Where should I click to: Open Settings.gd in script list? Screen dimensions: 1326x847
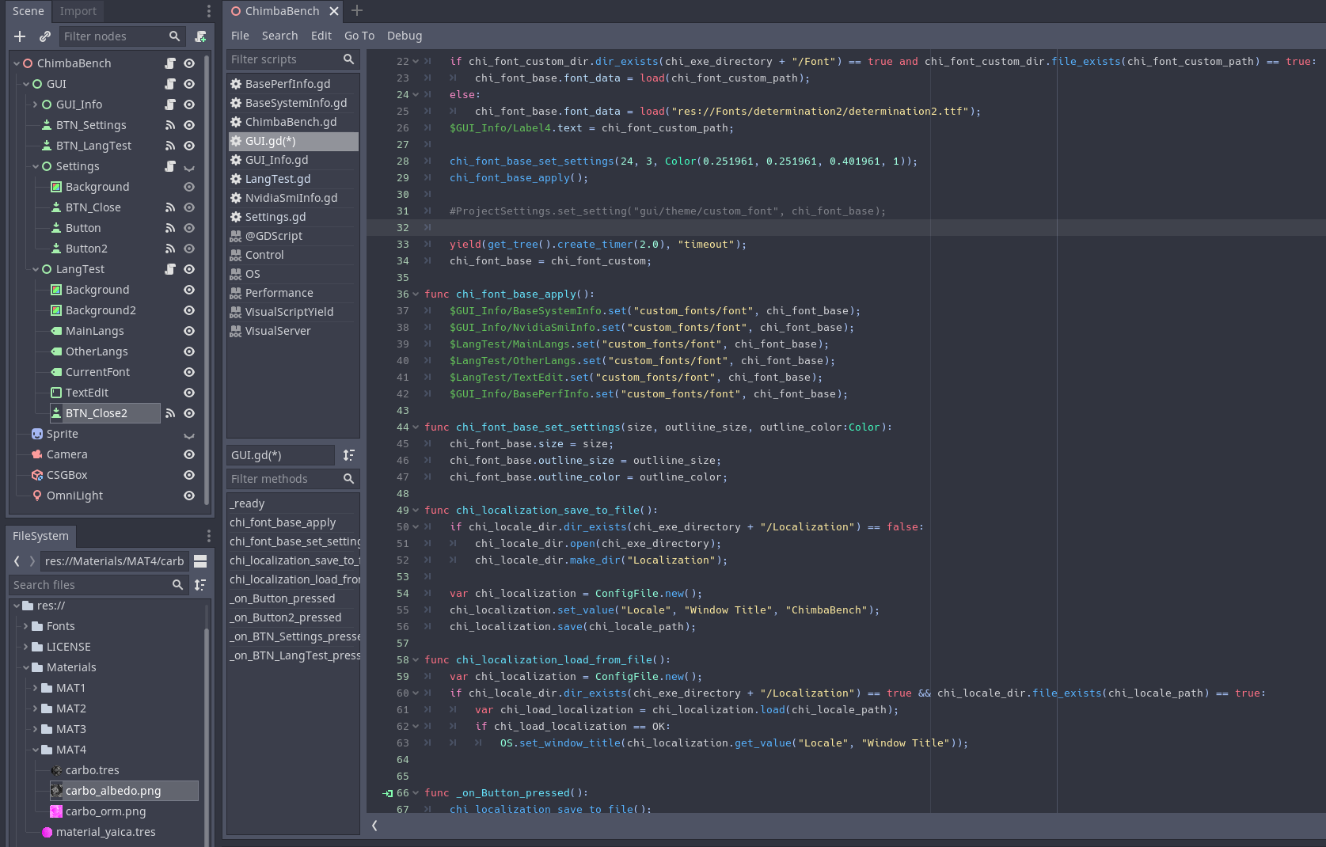click(275, 217)
